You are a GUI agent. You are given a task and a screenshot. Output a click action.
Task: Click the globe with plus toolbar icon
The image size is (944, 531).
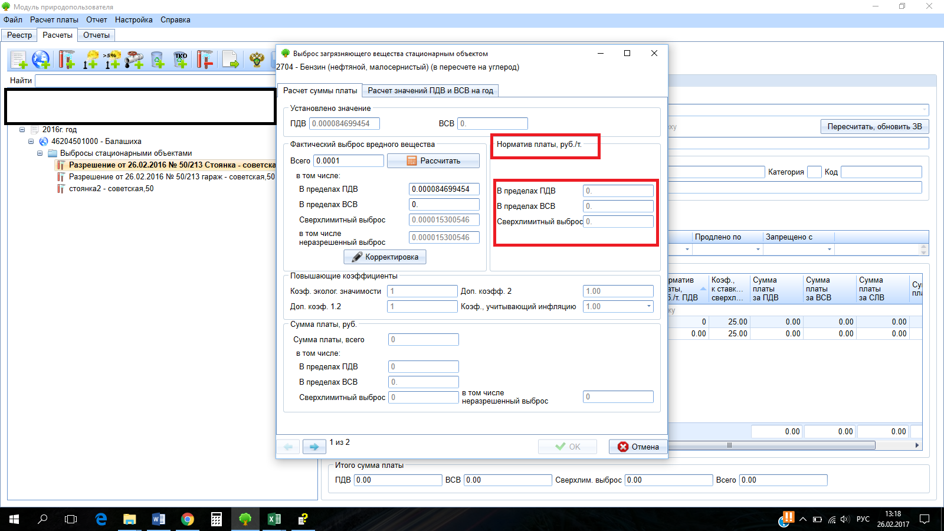coord(41,60)
